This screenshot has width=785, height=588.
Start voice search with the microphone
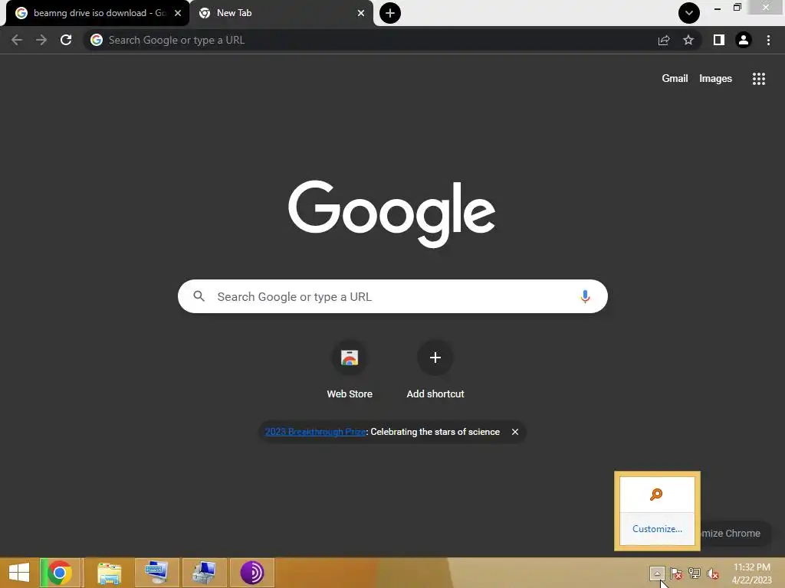[x=585, y=296]
